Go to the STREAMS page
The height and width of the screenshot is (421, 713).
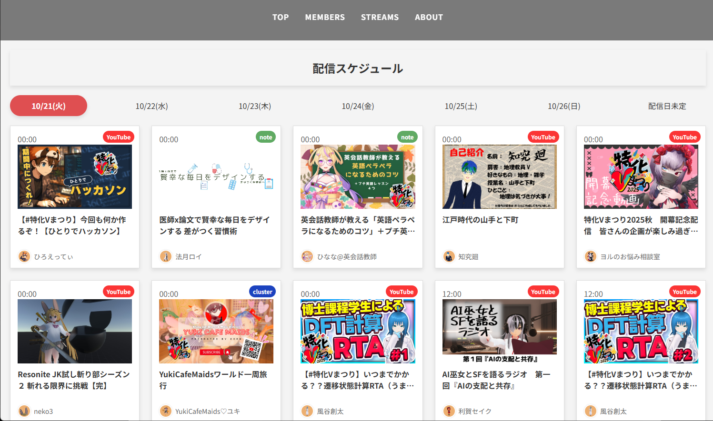pos(380,17)
